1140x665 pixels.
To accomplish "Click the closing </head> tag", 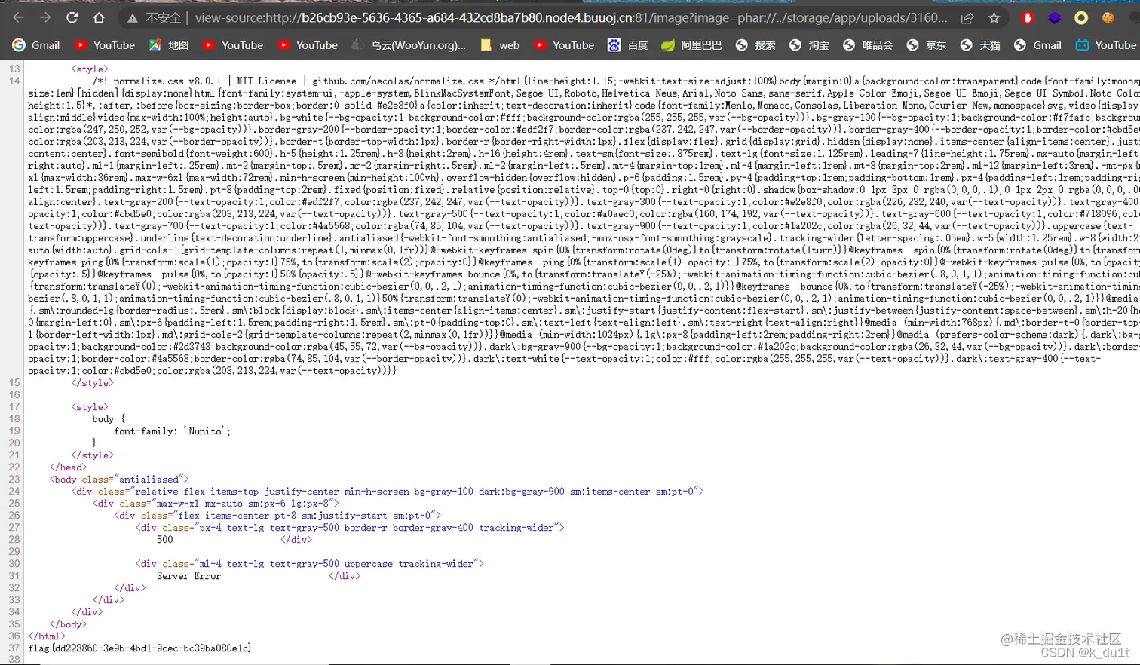I will [x=68, y=467].
